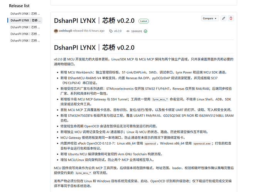Open the Compare dropdown
The width and height of the screenshot is (265, 192).
[x=210, y=18]
